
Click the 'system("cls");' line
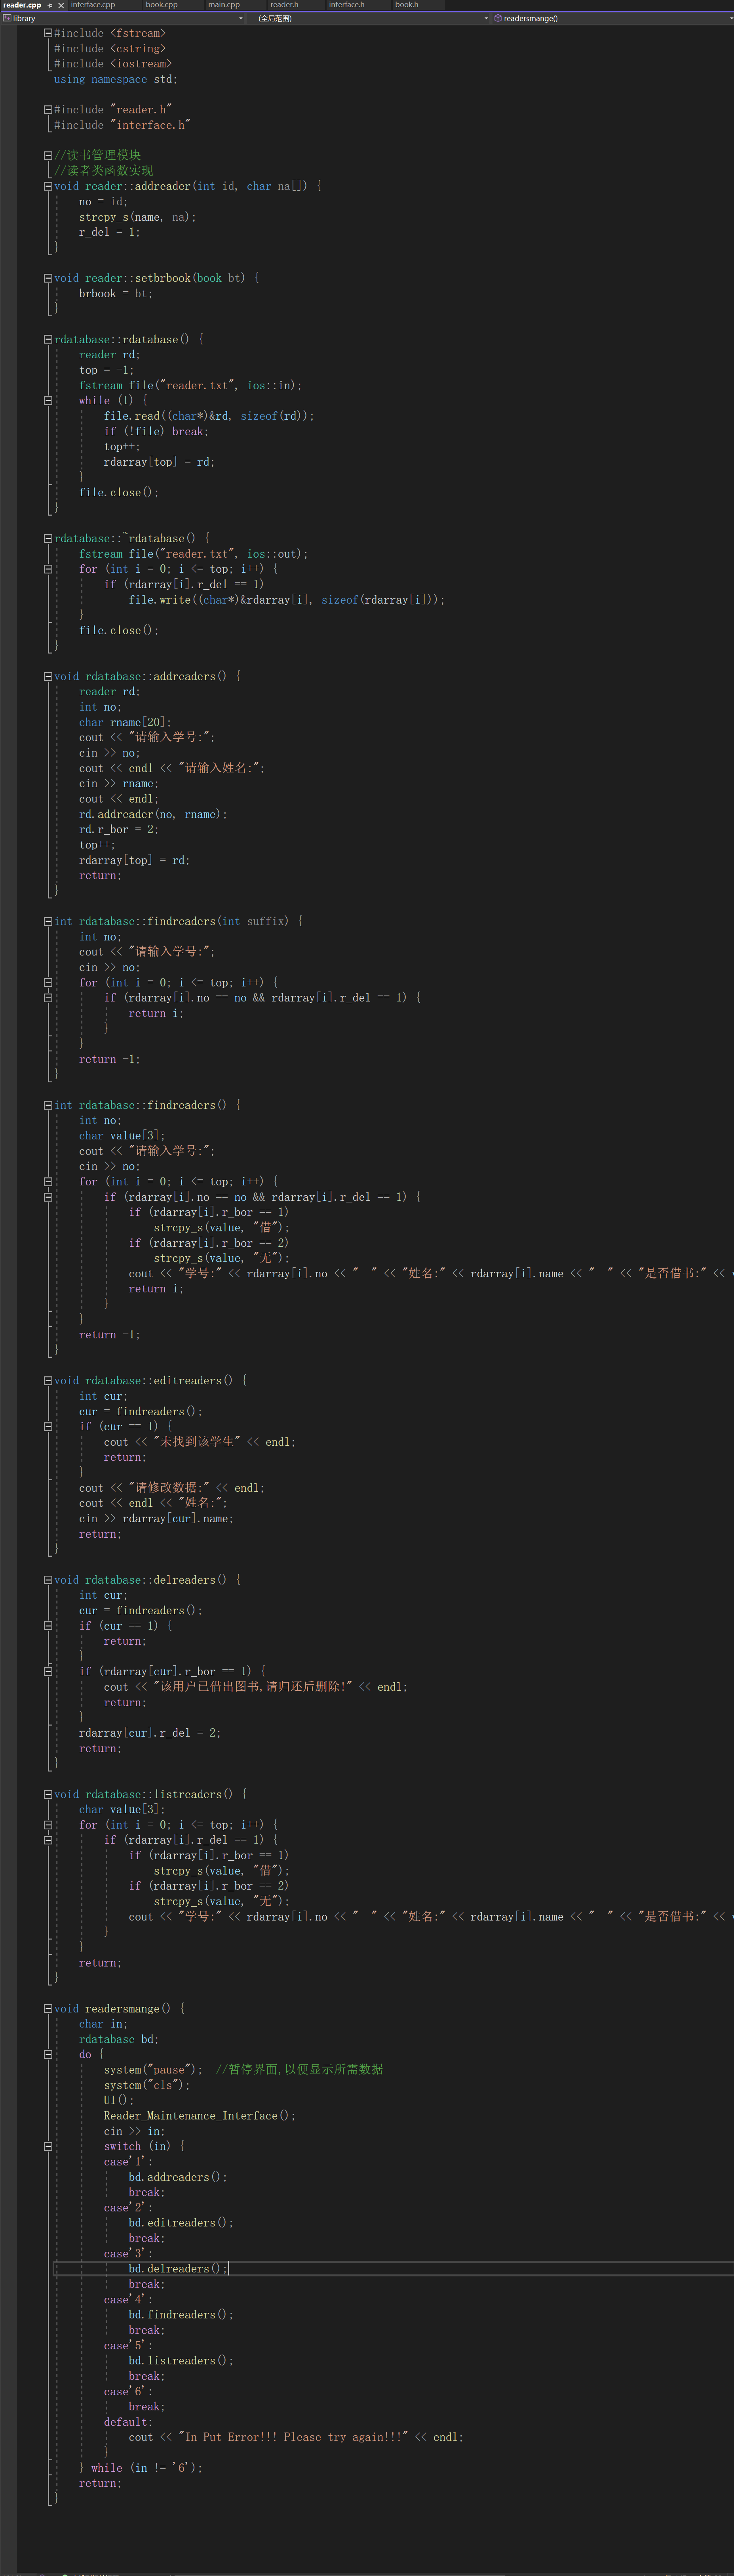coord(147,2085)
